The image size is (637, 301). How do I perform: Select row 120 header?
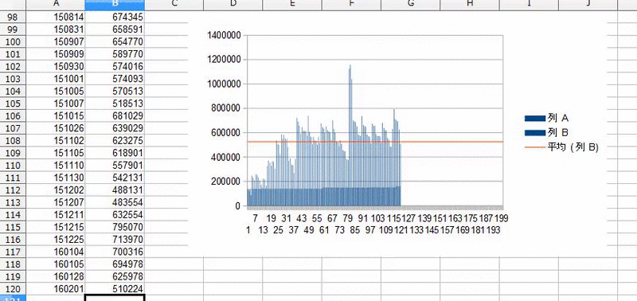pos(13,289)
